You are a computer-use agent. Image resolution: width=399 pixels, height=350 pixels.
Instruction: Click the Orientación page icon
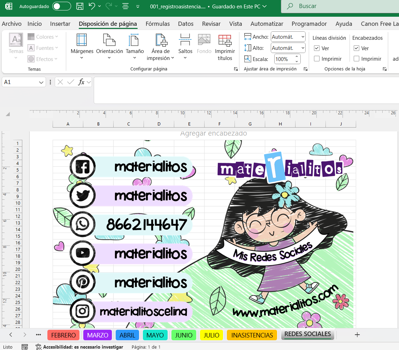coord(109,40)
